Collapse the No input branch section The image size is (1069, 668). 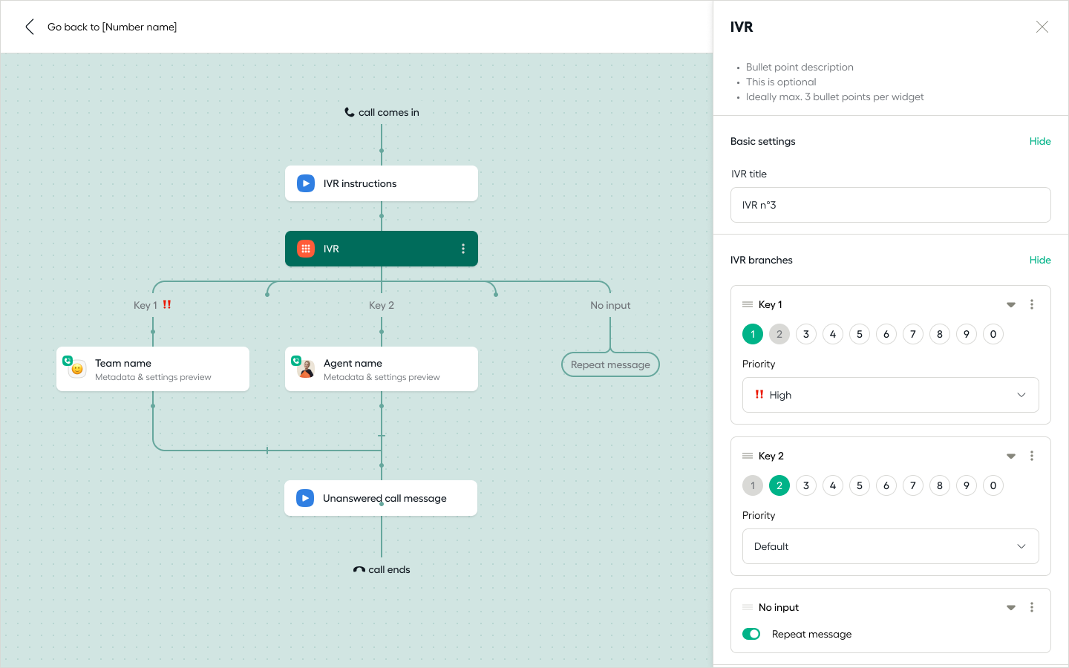click(1010, 607)
